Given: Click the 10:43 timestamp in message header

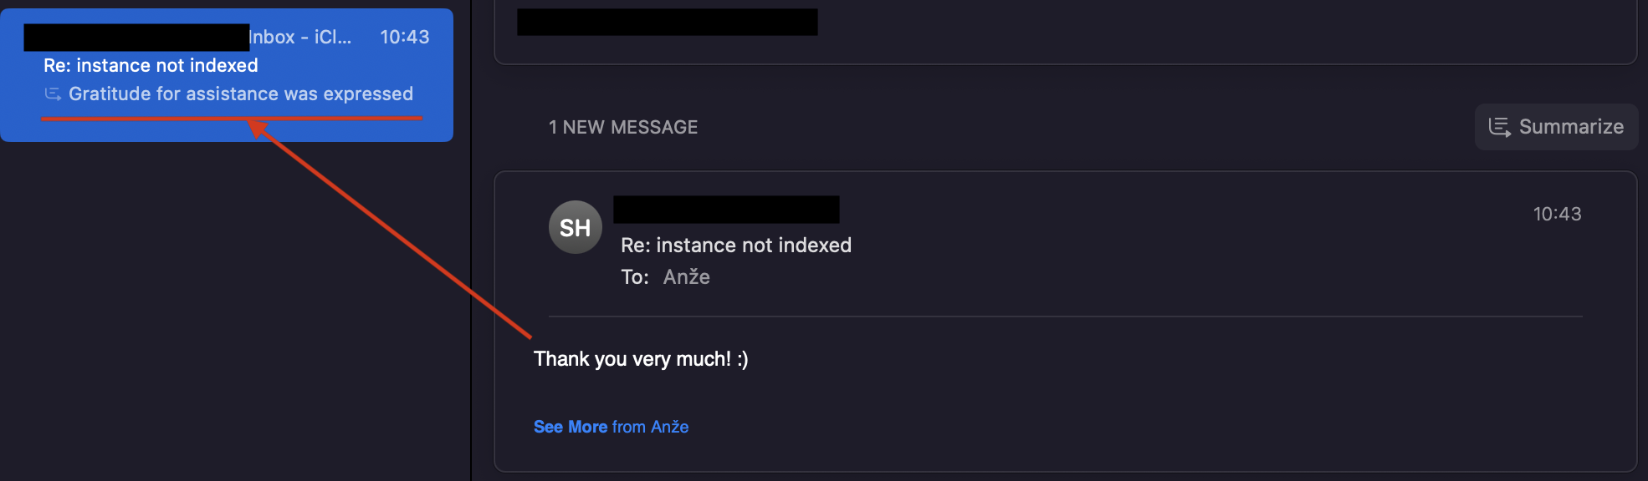Looking at the screenshot, I should click(1556, 214).
